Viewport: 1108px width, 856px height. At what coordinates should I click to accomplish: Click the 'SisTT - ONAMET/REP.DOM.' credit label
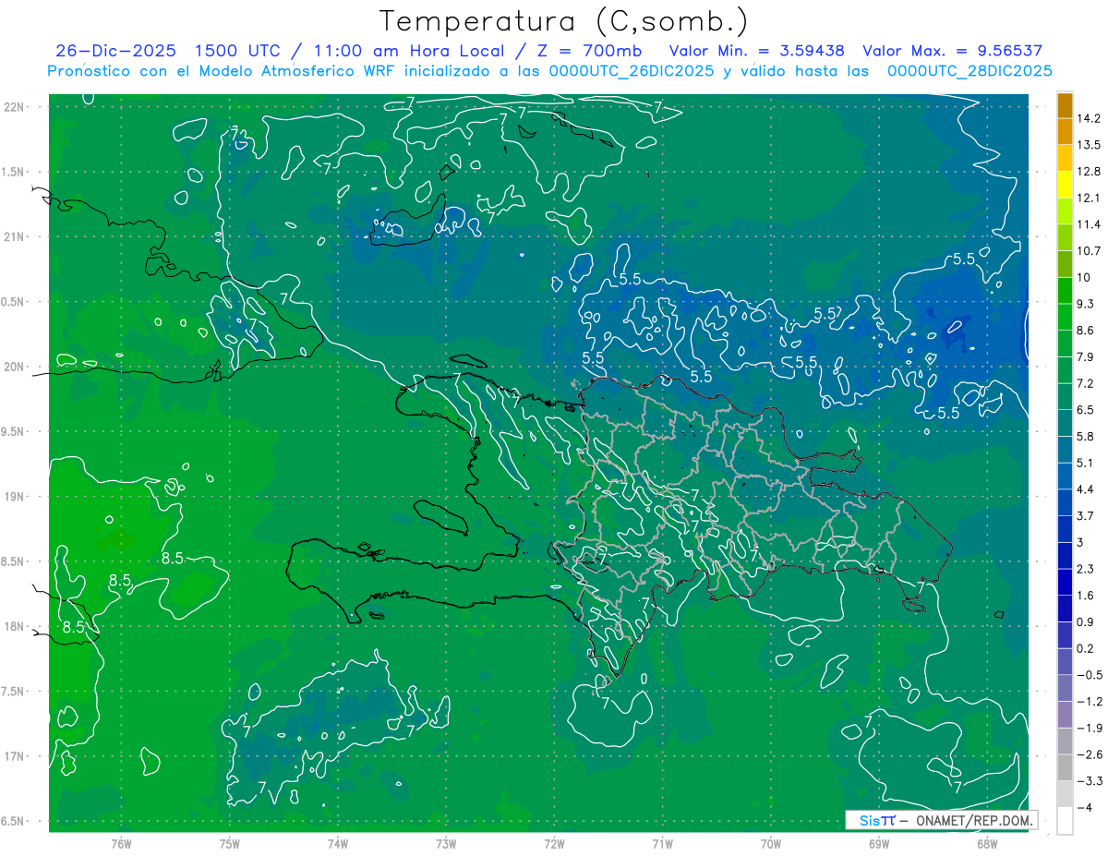(x=942, y=820)
